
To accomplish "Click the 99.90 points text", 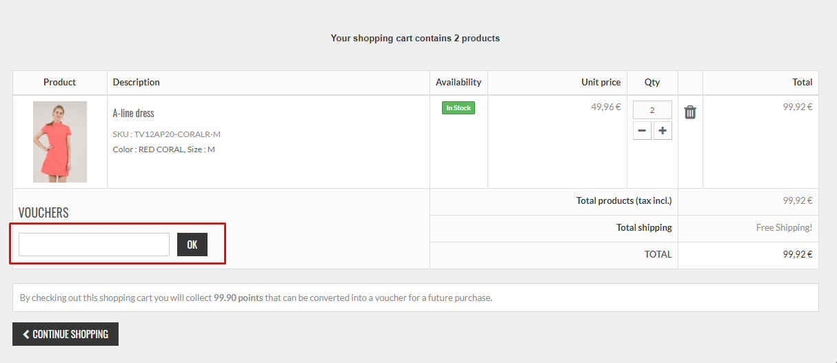I will [239, 298].
